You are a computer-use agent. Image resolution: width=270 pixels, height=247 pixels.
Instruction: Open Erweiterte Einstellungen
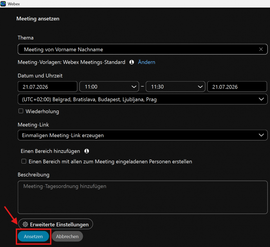56,224
